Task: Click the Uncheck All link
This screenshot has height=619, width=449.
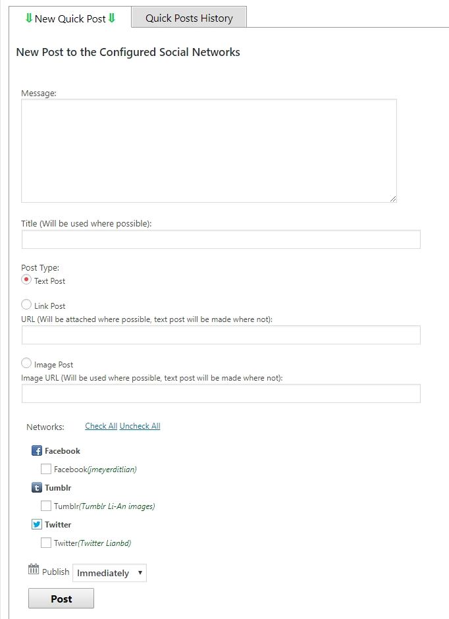Action: tap(140, 426)
